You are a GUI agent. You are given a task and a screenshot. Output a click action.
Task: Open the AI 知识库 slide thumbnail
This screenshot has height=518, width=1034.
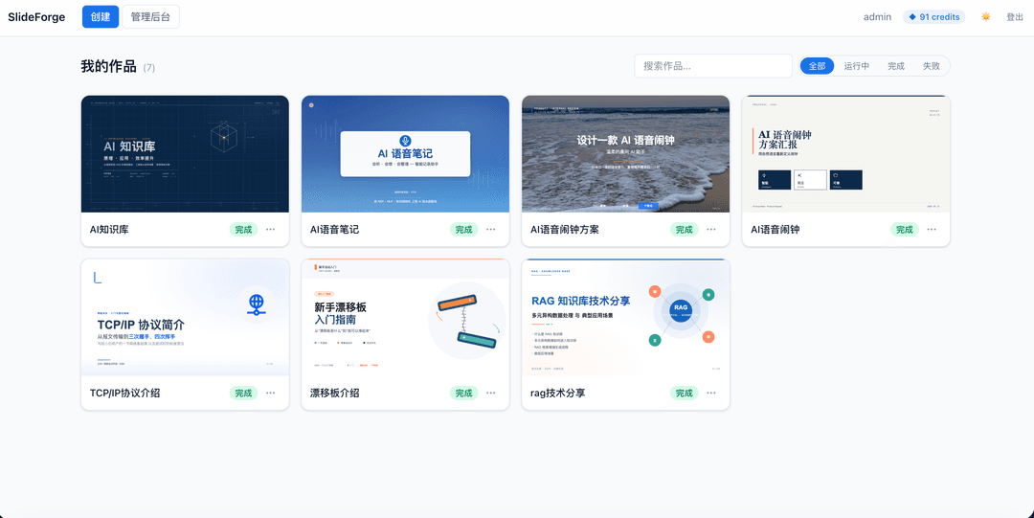[185, 154]
